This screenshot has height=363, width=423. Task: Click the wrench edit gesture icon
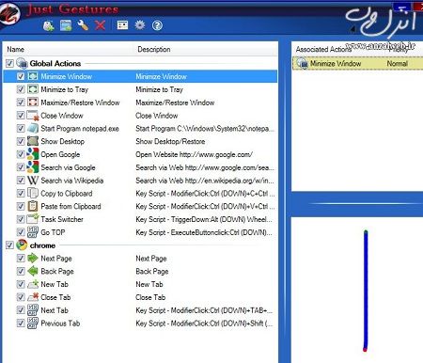[x=83, y=25]
